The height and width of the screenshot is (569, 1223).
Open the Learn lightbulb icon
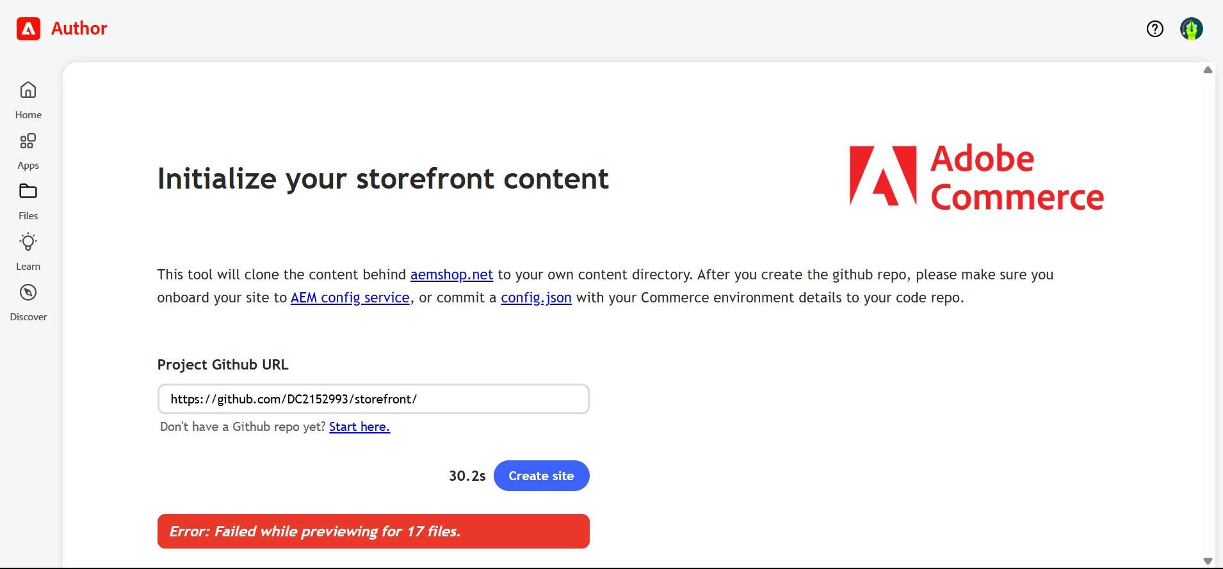(x=28, y=242)
